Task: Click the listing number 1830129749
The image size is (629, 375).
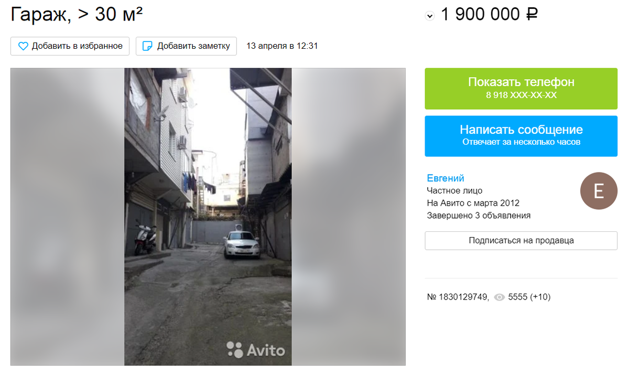Action: [x=458, y=297]
